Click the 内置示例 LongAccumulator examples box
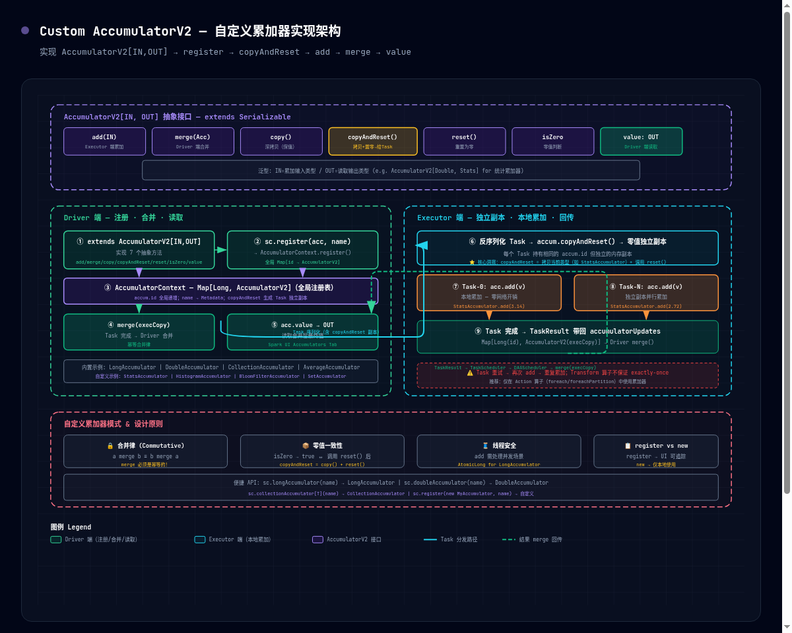Viewport: 792px width, 633px height. (220, 371)
